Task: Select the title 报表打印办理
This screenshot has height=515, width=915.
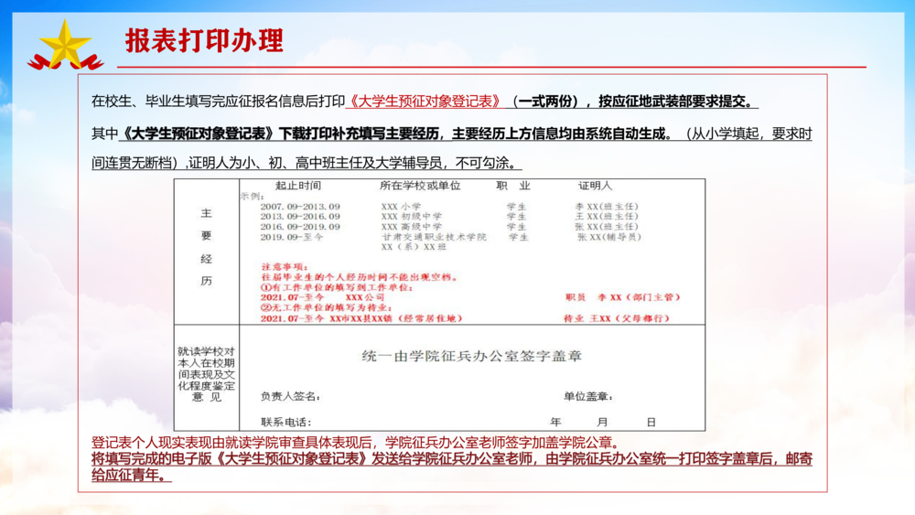Action: pyautogui.click(x=204, y=40)
